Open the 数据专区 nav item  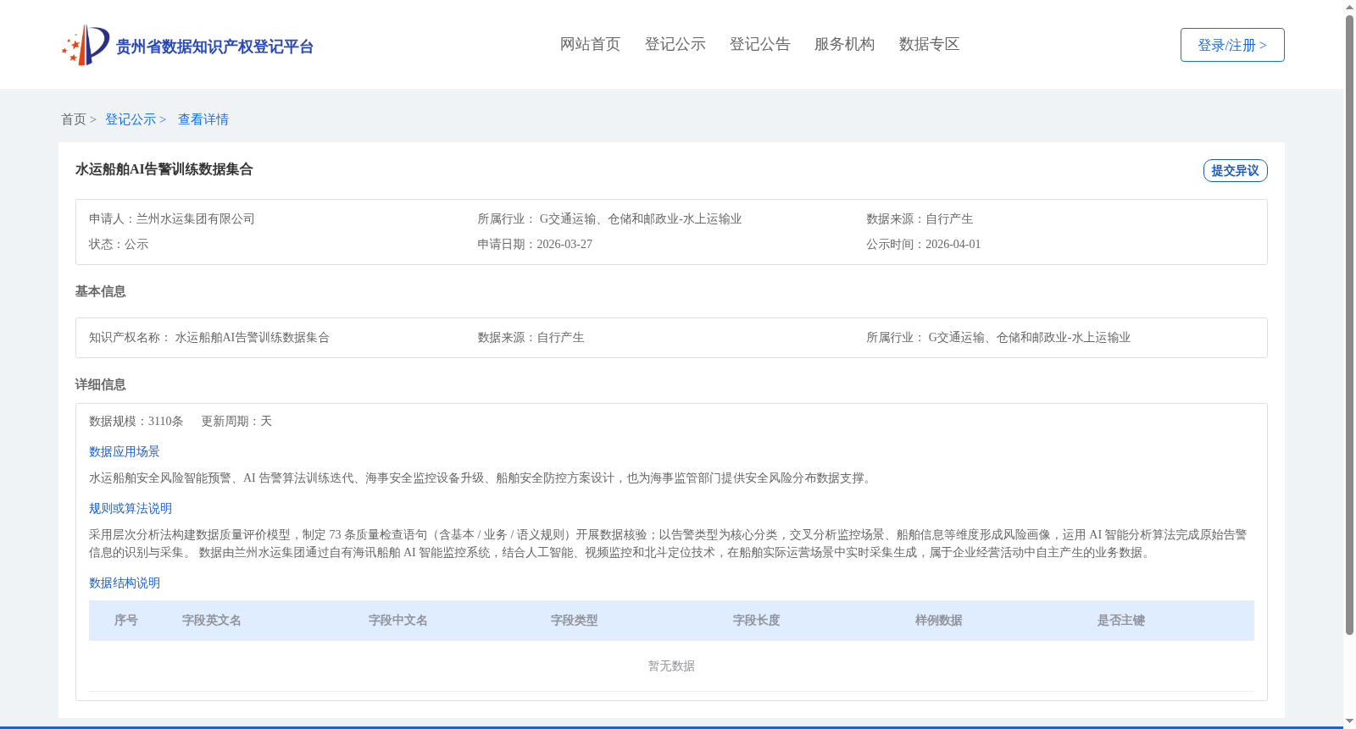929,44
